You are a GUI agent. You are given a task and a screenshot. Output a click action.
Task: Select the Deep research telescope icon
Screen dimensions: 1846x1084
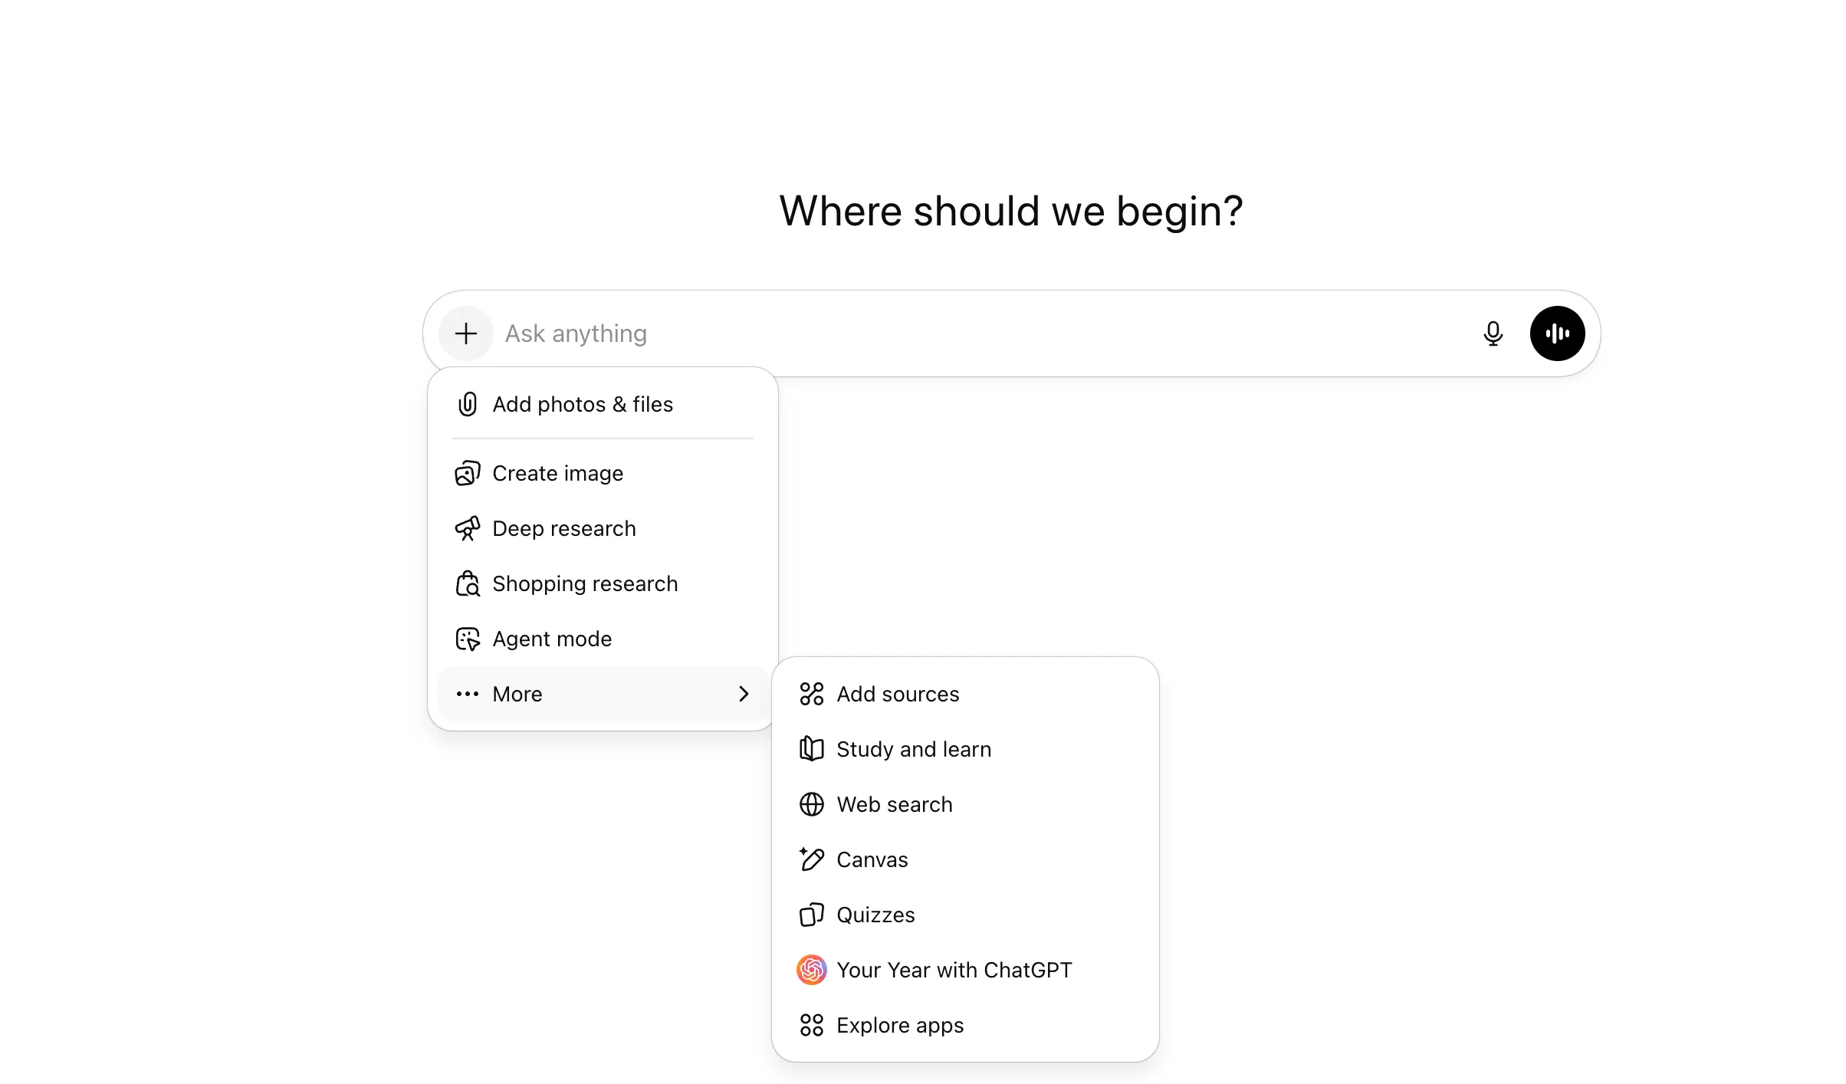coord(468,528)
